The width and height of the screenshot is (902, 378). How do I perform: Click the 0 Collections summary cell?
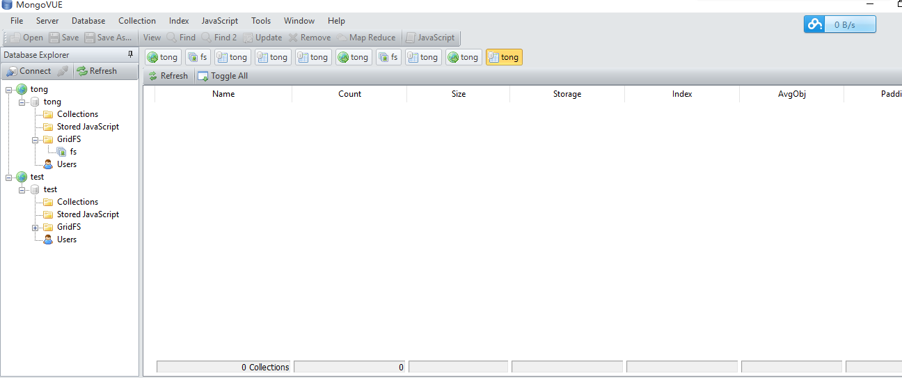[x=223, y=367]
